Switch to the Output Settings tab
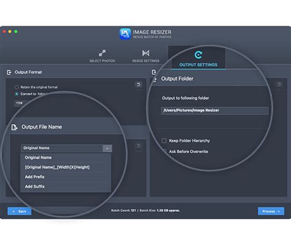The image size is (291, 245). click(198, 59)
